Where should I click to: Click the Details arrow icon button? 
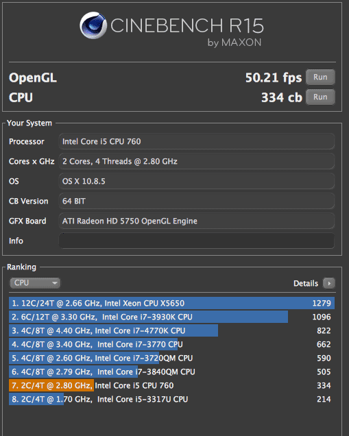point(329,283)
